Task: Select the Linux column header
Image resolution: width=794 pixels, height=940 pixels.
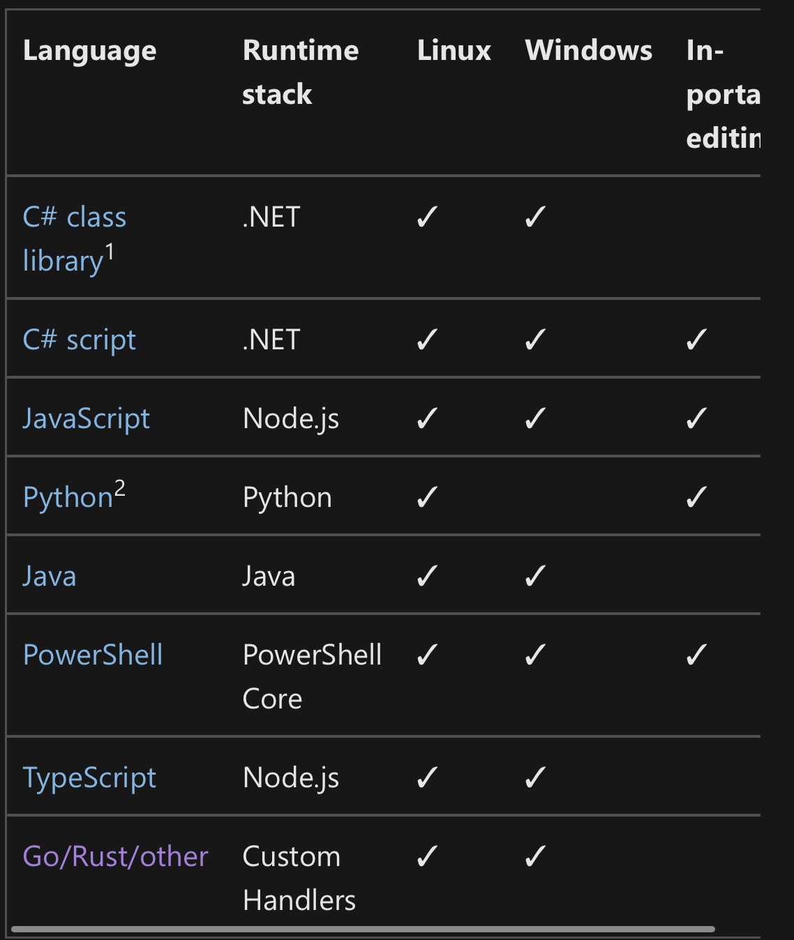Action: [x=454, y=51]
